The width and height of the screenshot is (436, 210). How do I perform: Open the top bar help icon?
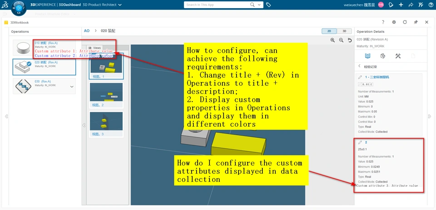click(x=431, y=5)
